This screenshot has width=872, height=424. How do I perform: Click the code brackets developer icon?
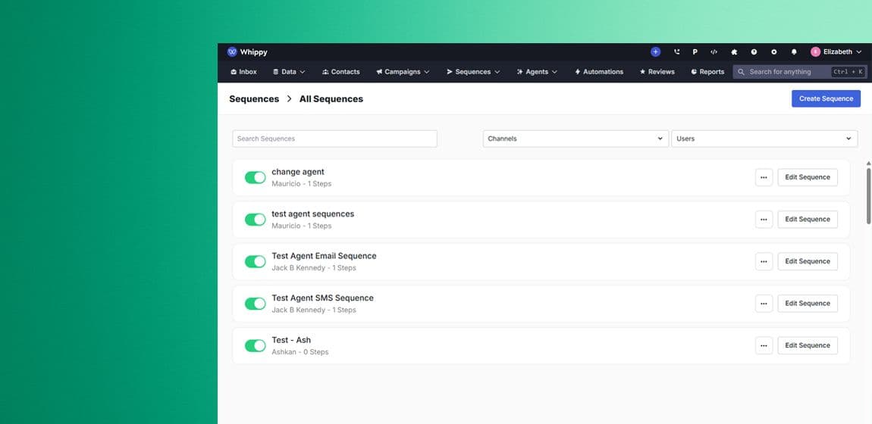pyautogui.click(x=714, y=52)
